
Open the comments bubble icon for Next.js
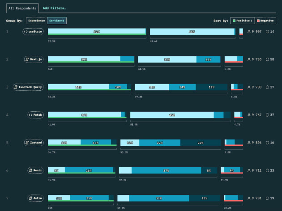267,59
